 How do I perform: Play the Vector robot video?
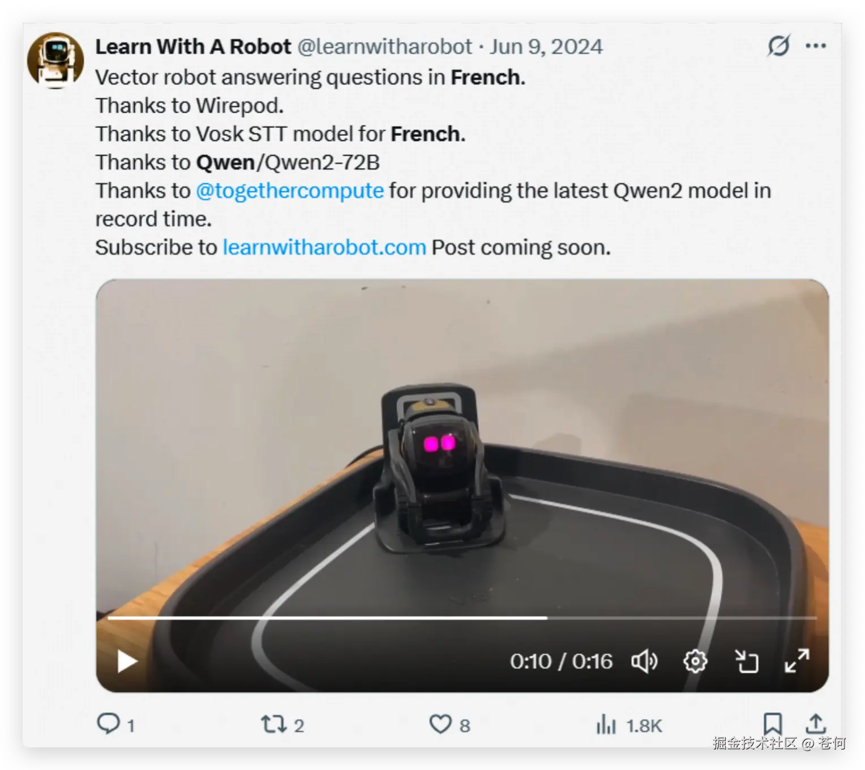click(x=127, y=661)
